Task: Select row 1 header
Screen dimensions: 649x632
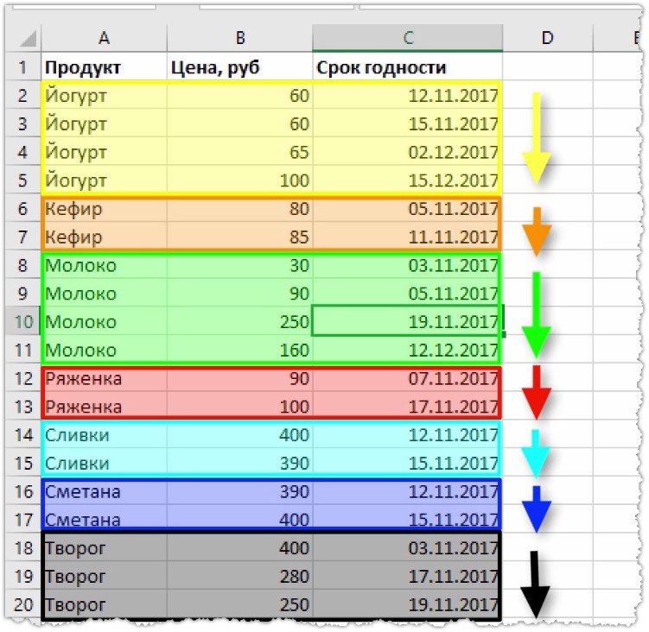Action: (23, 67)
